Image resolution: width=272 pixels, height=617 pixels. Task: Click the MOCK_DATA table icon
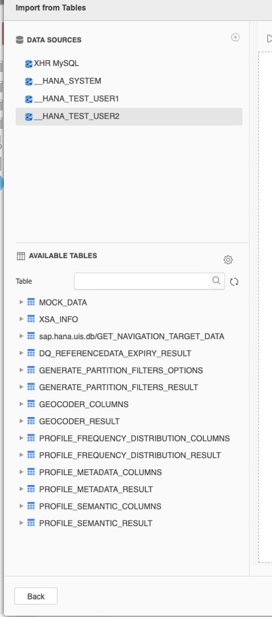coord(31,302)
